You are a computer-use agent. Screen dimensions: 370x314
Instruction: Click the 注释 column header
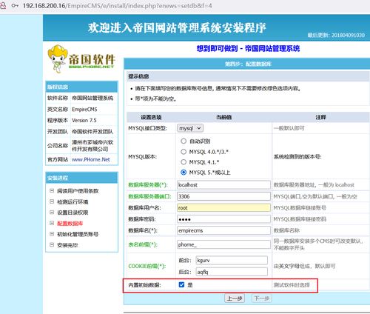[320, 117]
